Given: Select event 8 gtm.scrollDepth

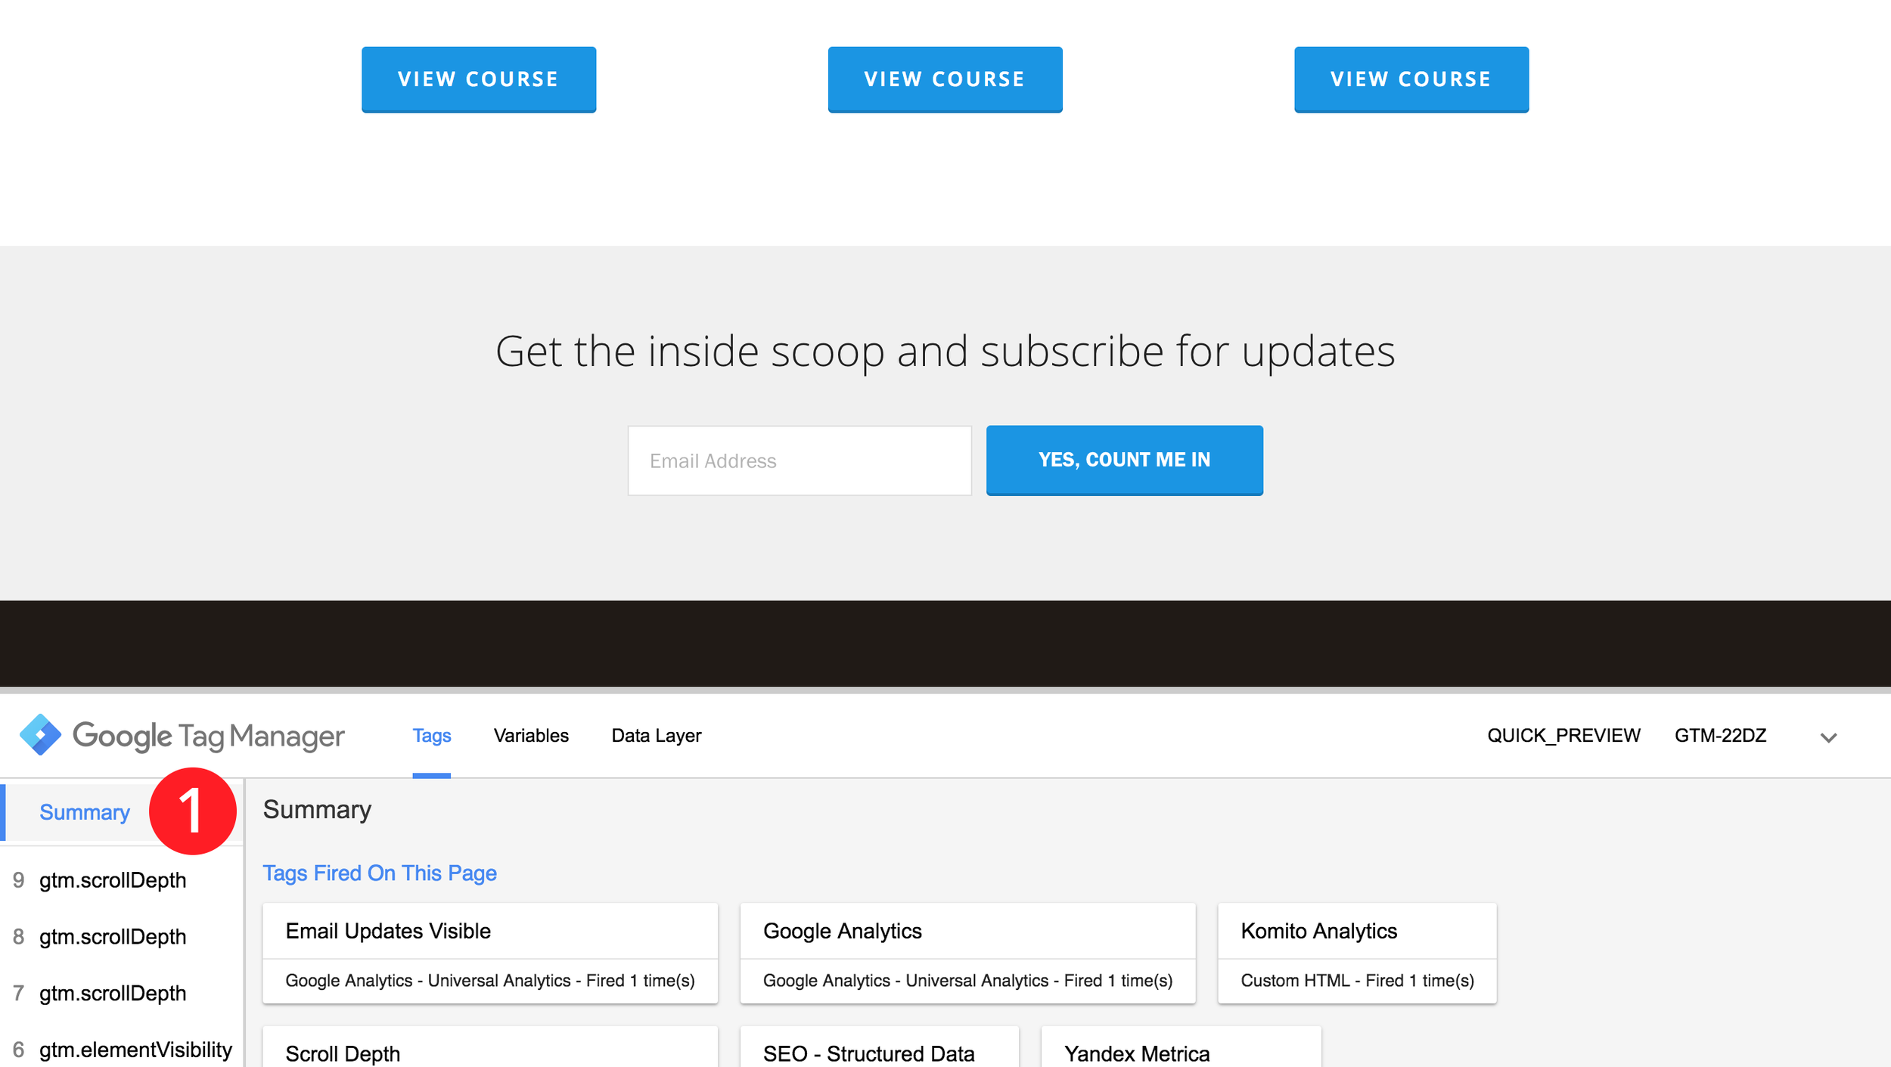Looking at the screenshot, I should click(x=112, y=937).
